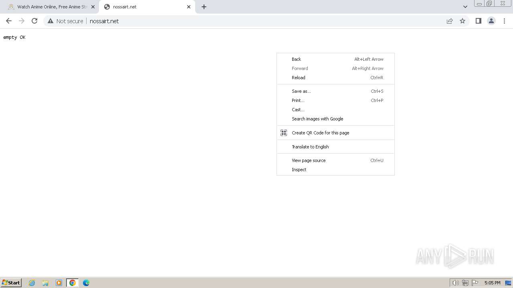The height and width of the screenshot is (288, 513).
Task: Choose Reload in the context menu
Action: click(335, 78)
